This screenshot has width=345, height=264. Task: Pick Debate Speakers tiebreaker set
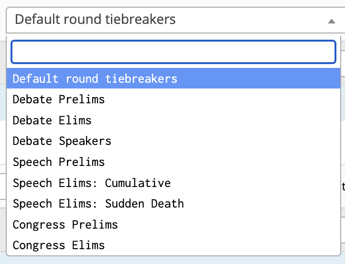(62, 141)
